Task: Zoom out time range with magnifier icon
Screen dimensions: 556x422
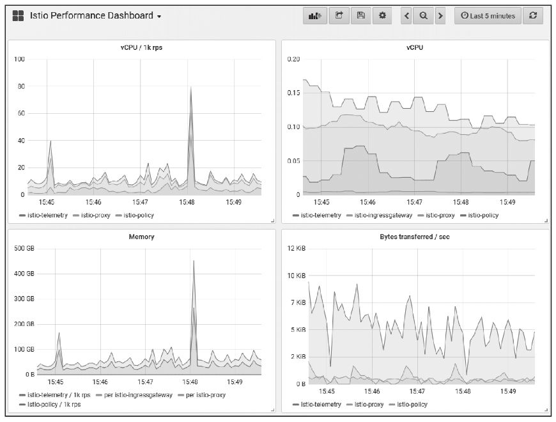Action: (x=423, y=16)
